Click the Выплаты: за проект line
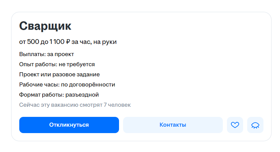Image resolution: width=280 pixels, height=152 pixels. (x=47, y=54)
